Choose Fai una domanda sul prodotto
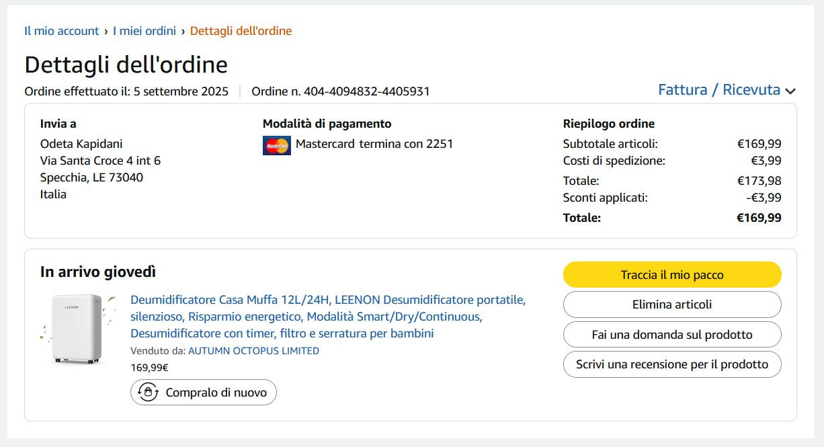The image size is (824, 447). point(671,335)
